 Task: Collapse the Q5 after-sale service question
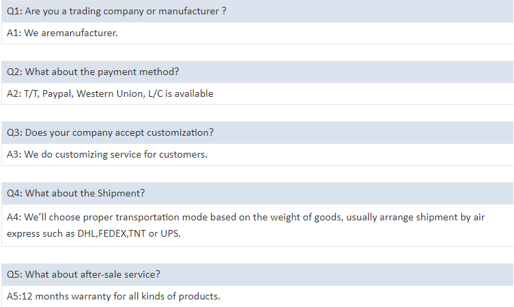click(83, 274)
